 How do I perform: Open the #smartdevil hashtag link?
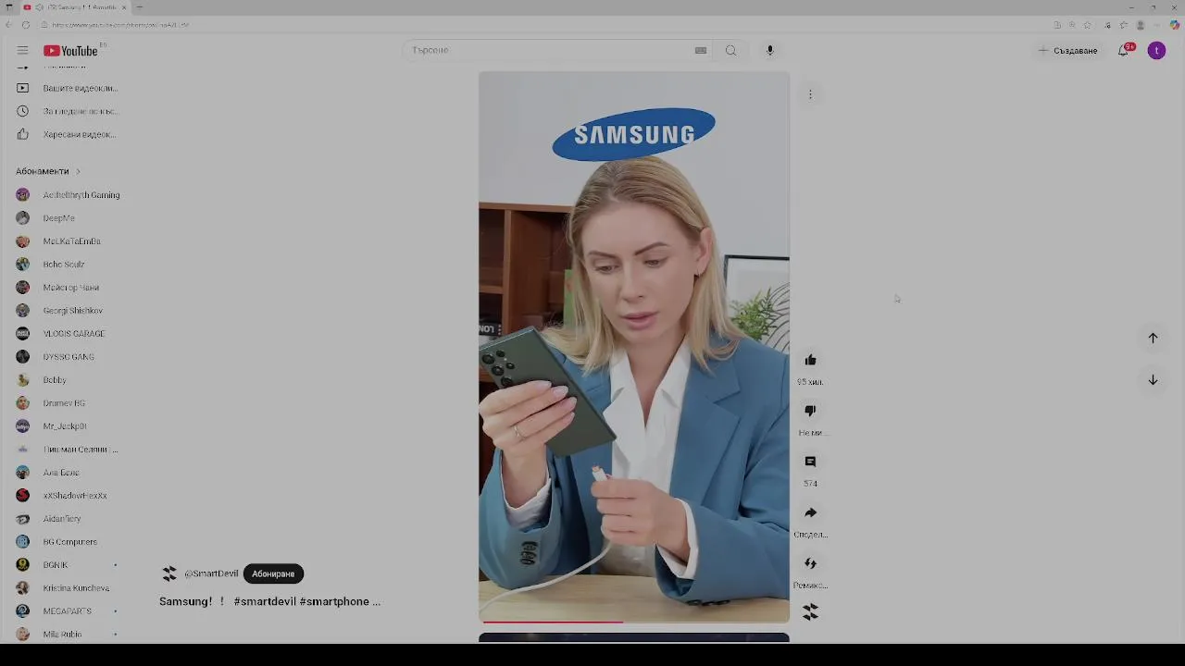(x=265, y=601)
